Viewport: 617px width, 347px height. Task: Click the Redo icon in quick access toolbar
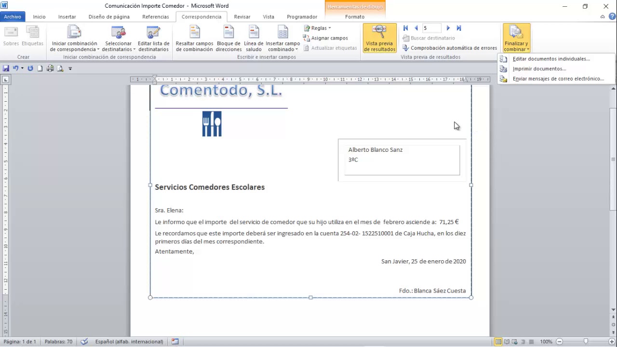tap(30, 68)
